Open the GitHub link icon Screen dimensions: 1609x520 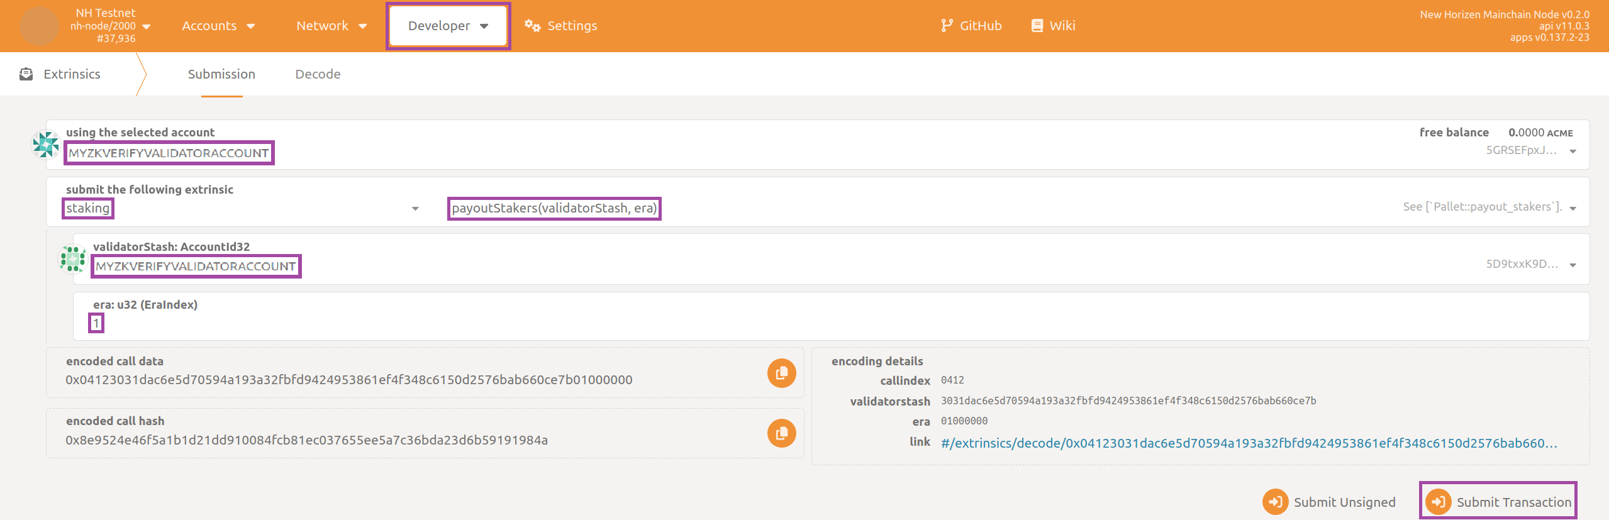(947, 26)
